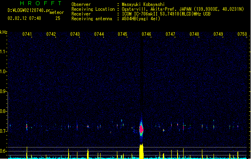Click the kHz axis unit label
This screenshot has width=251, height=159.
[x=4, y=32]
